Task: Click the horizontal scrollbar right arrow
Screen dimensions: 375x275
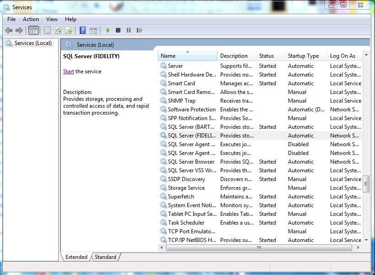Action: pos(358,247)
